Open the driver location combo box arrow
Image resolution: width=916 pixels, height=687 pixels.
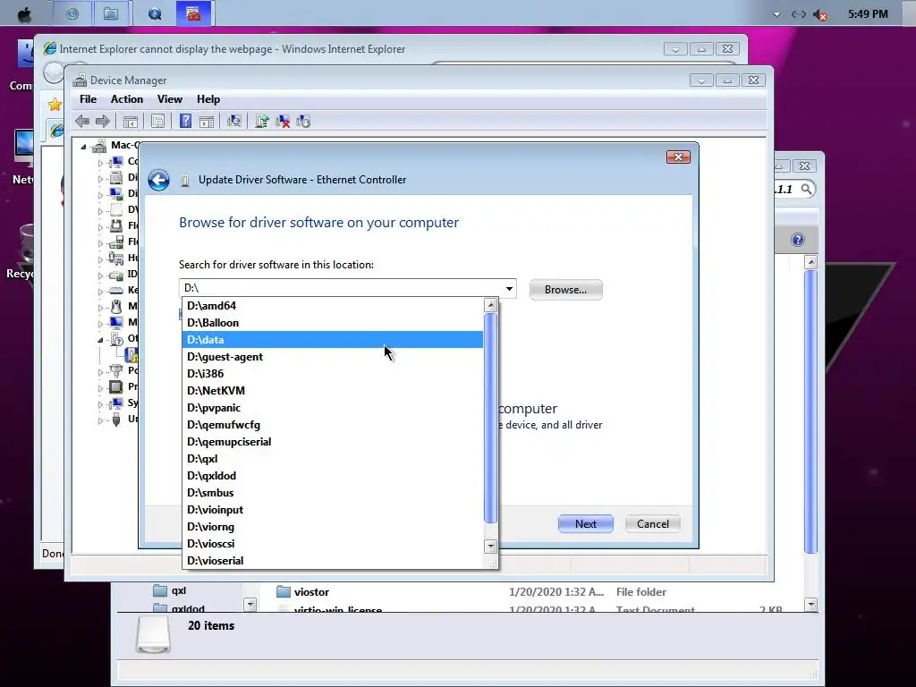click(509, 289)
